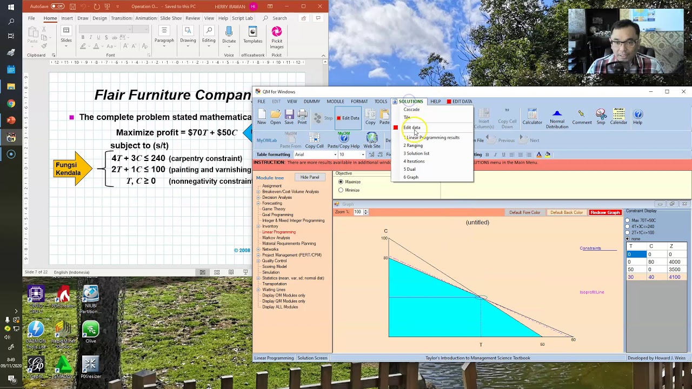The width and height of the screenshot is (692, 389).
Task: Toggle bold in QM formatting bar
Action: coord(487,155)
